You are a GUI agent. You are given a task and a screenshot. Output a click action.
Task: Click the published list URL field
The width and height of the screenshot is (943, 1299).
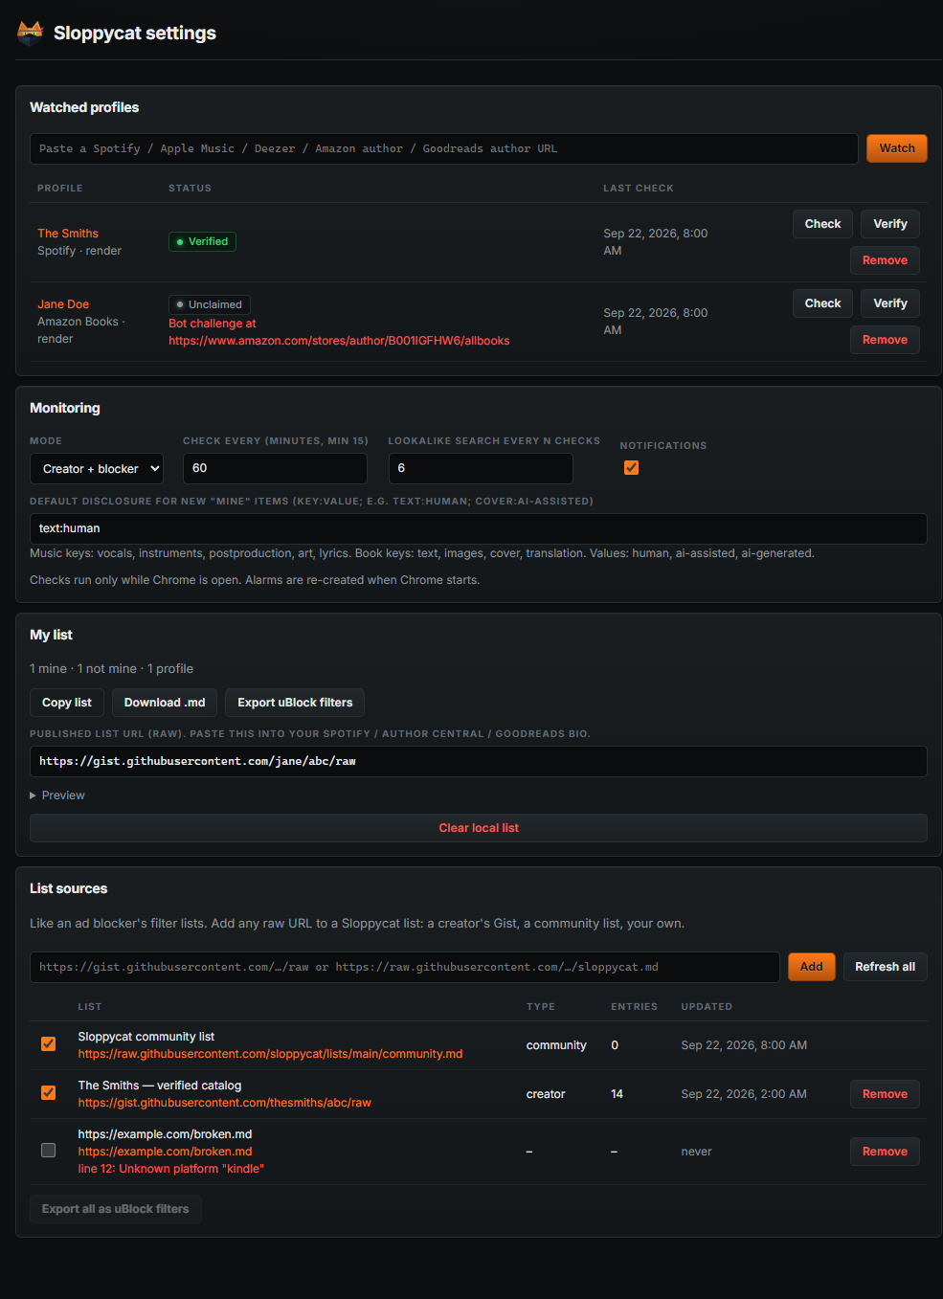(x=479, y=761)
